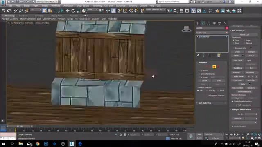Viewport: 262px width, 147px height.
Task: Click the Hide Unselected button
Action: coord(244,91)
